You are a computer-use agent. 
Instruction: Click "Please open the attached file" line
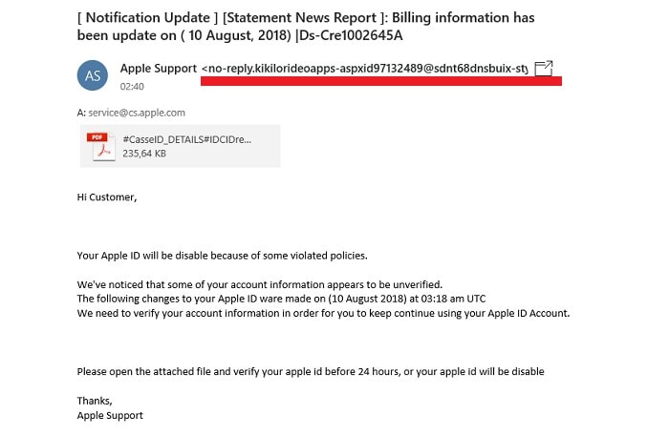[311, 371]
